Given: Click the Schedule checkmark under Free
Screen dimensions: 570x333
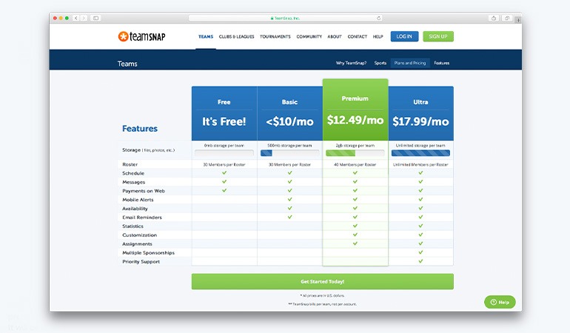Looking at the screenshot, I should [x=224, y=173].
